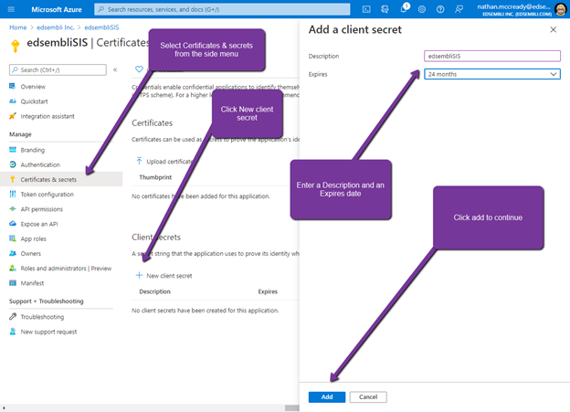Click the Description column header in Client secrets

[x=154, y=291]
